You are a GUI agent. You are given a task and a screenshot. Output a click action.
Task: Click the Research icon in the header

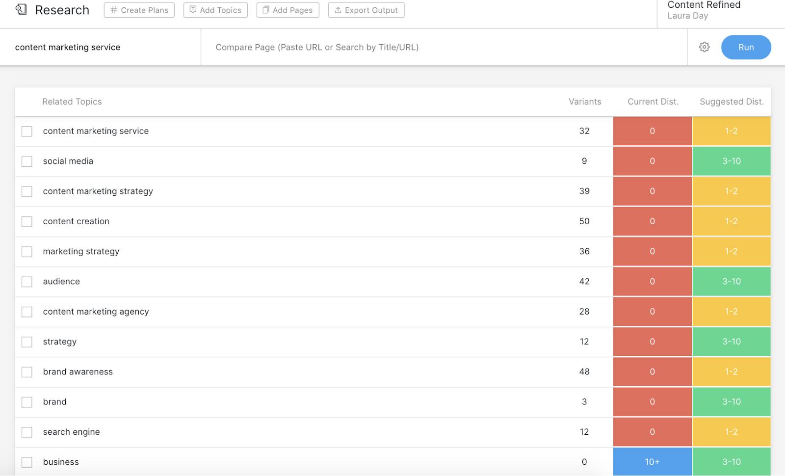tap(21, 9)
